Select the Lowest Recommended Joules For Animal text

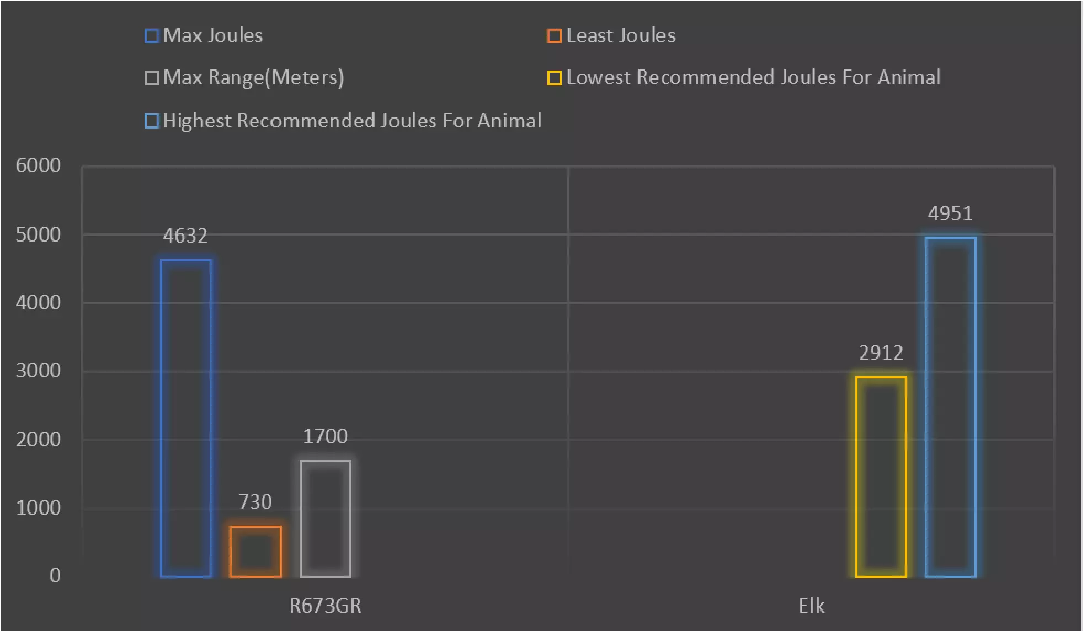(754, 78)
